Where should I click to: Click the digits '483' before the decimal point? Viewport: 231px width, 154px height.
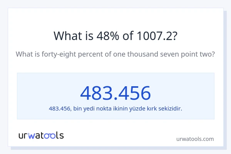96,93
